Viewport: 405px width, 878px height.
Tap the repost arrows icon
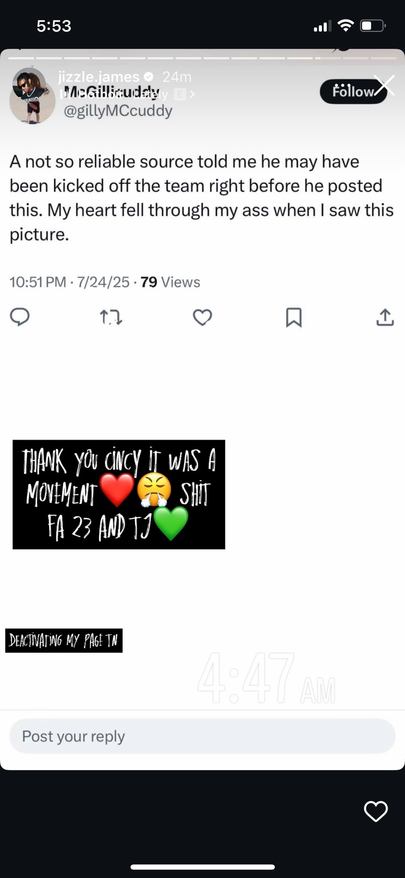tap(111, 318)
